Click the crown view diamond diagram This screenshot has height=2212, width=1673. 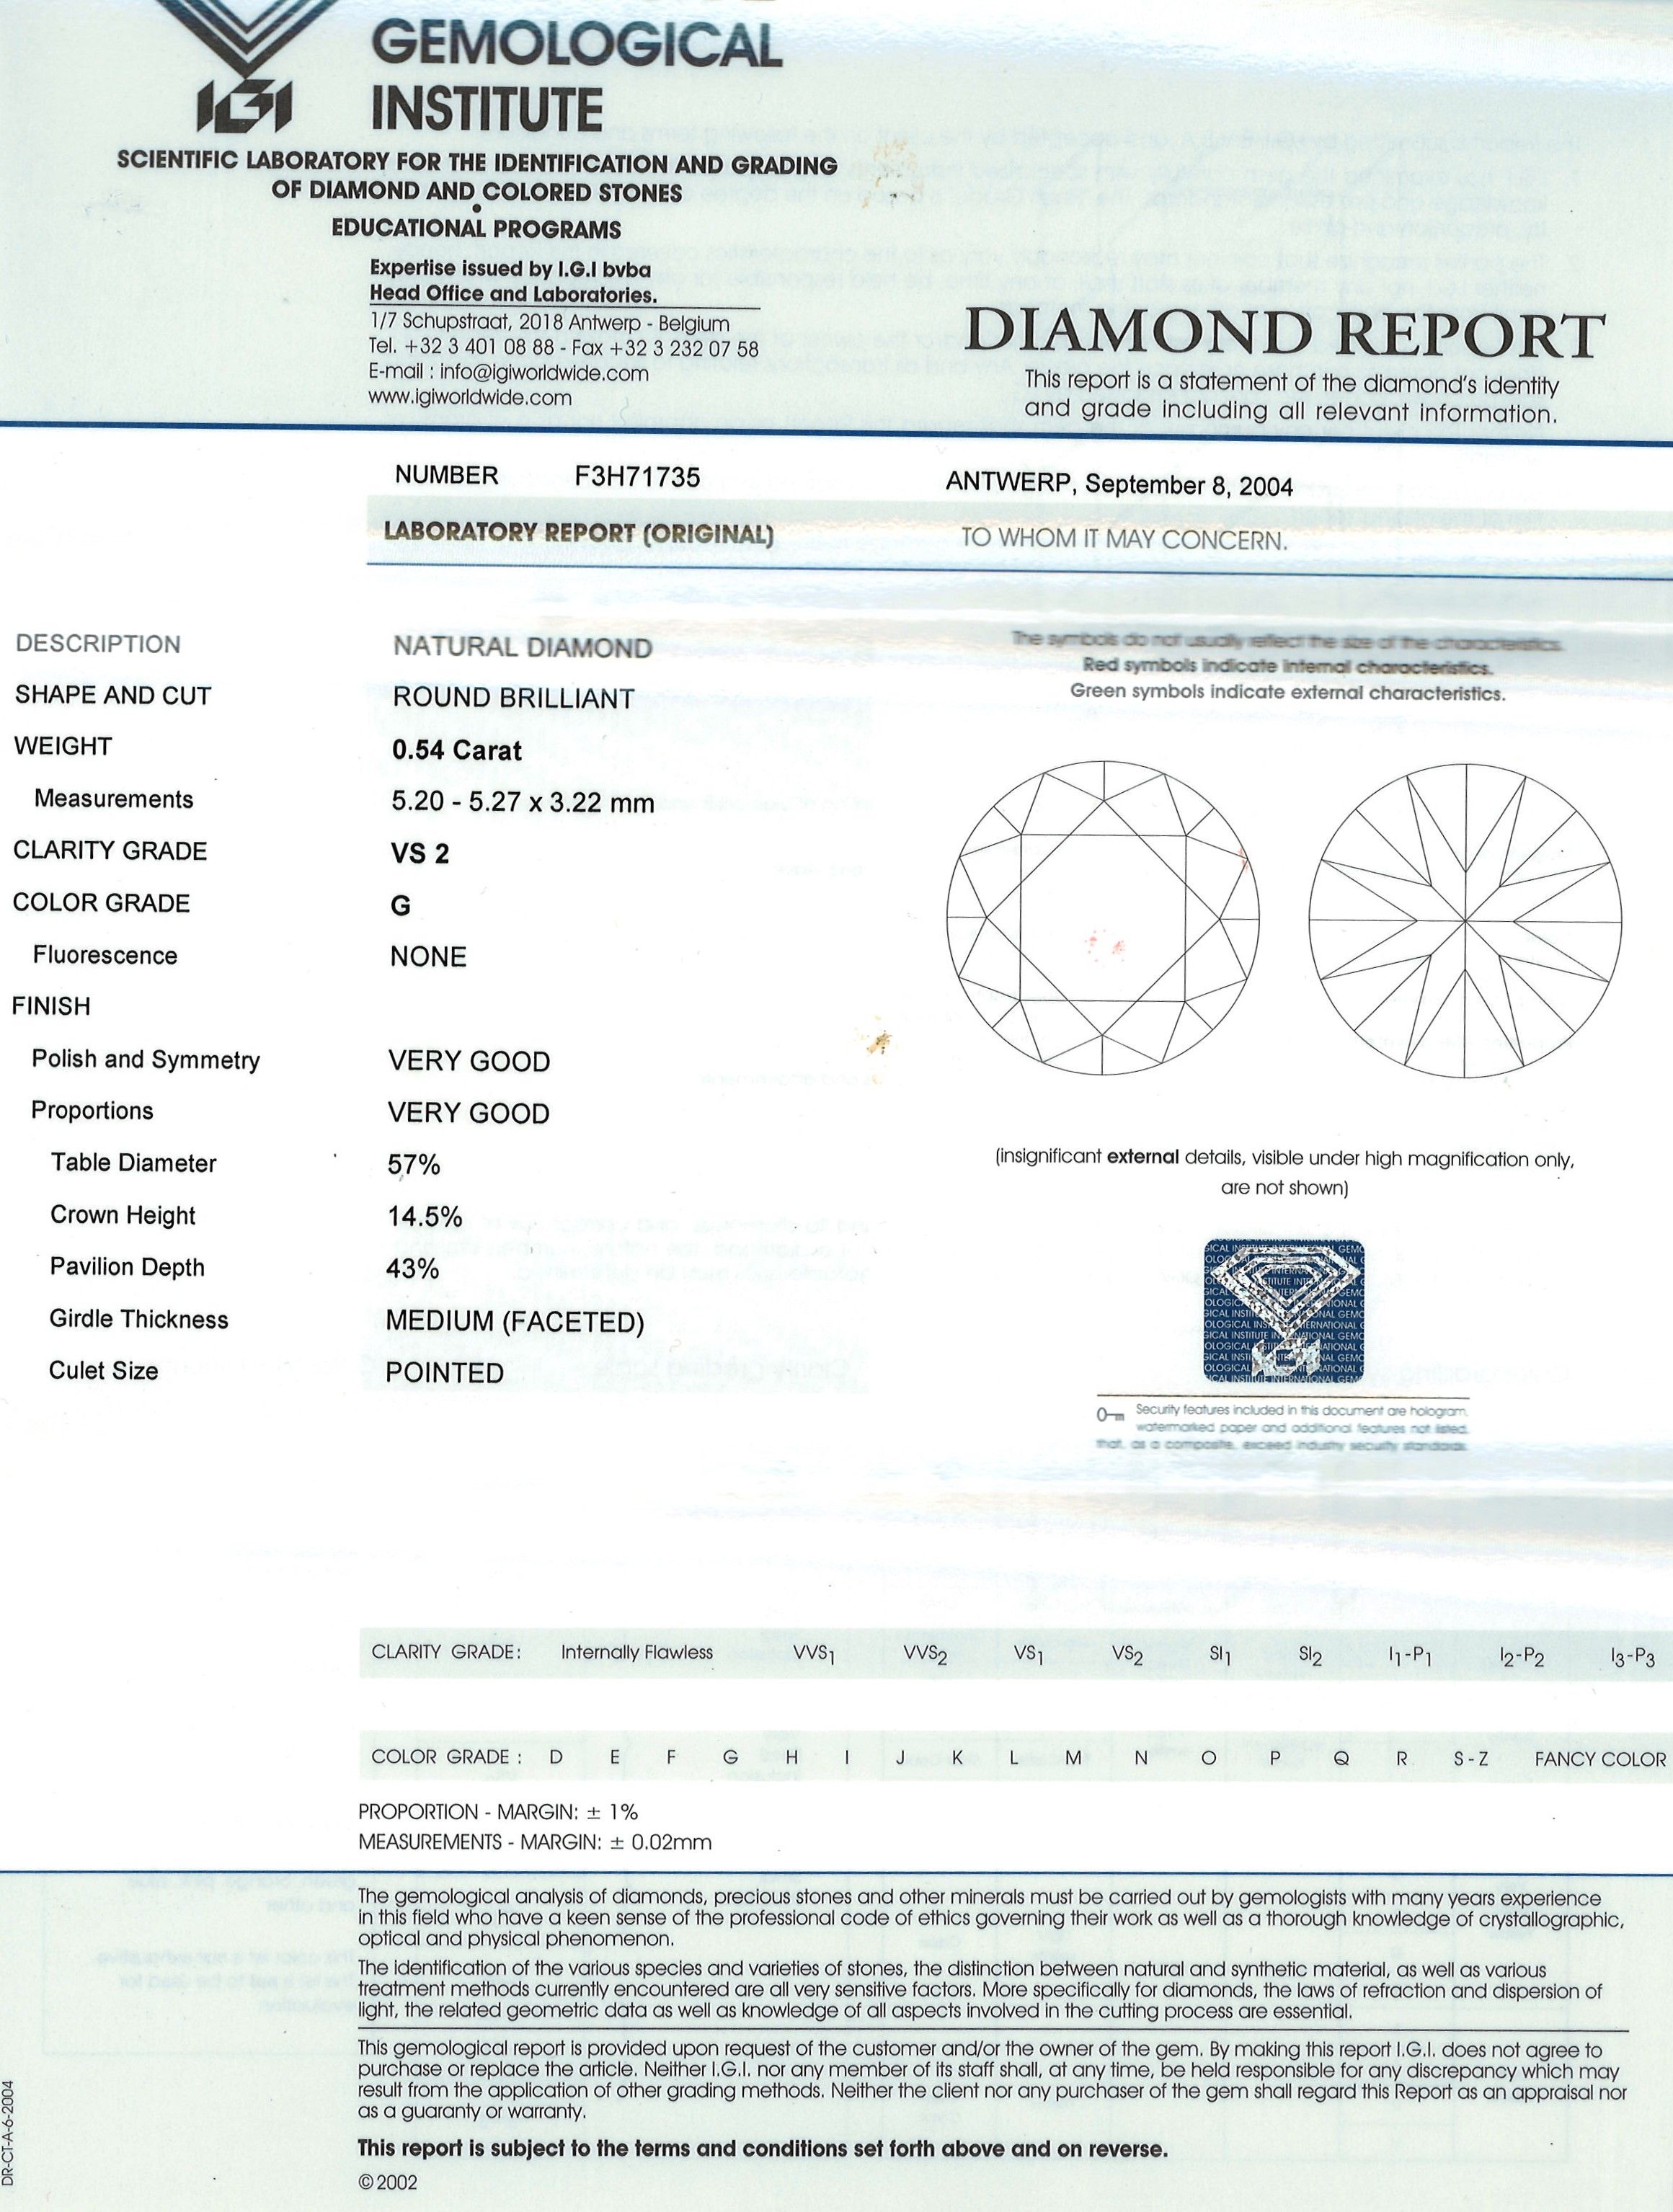point(1103,917)
